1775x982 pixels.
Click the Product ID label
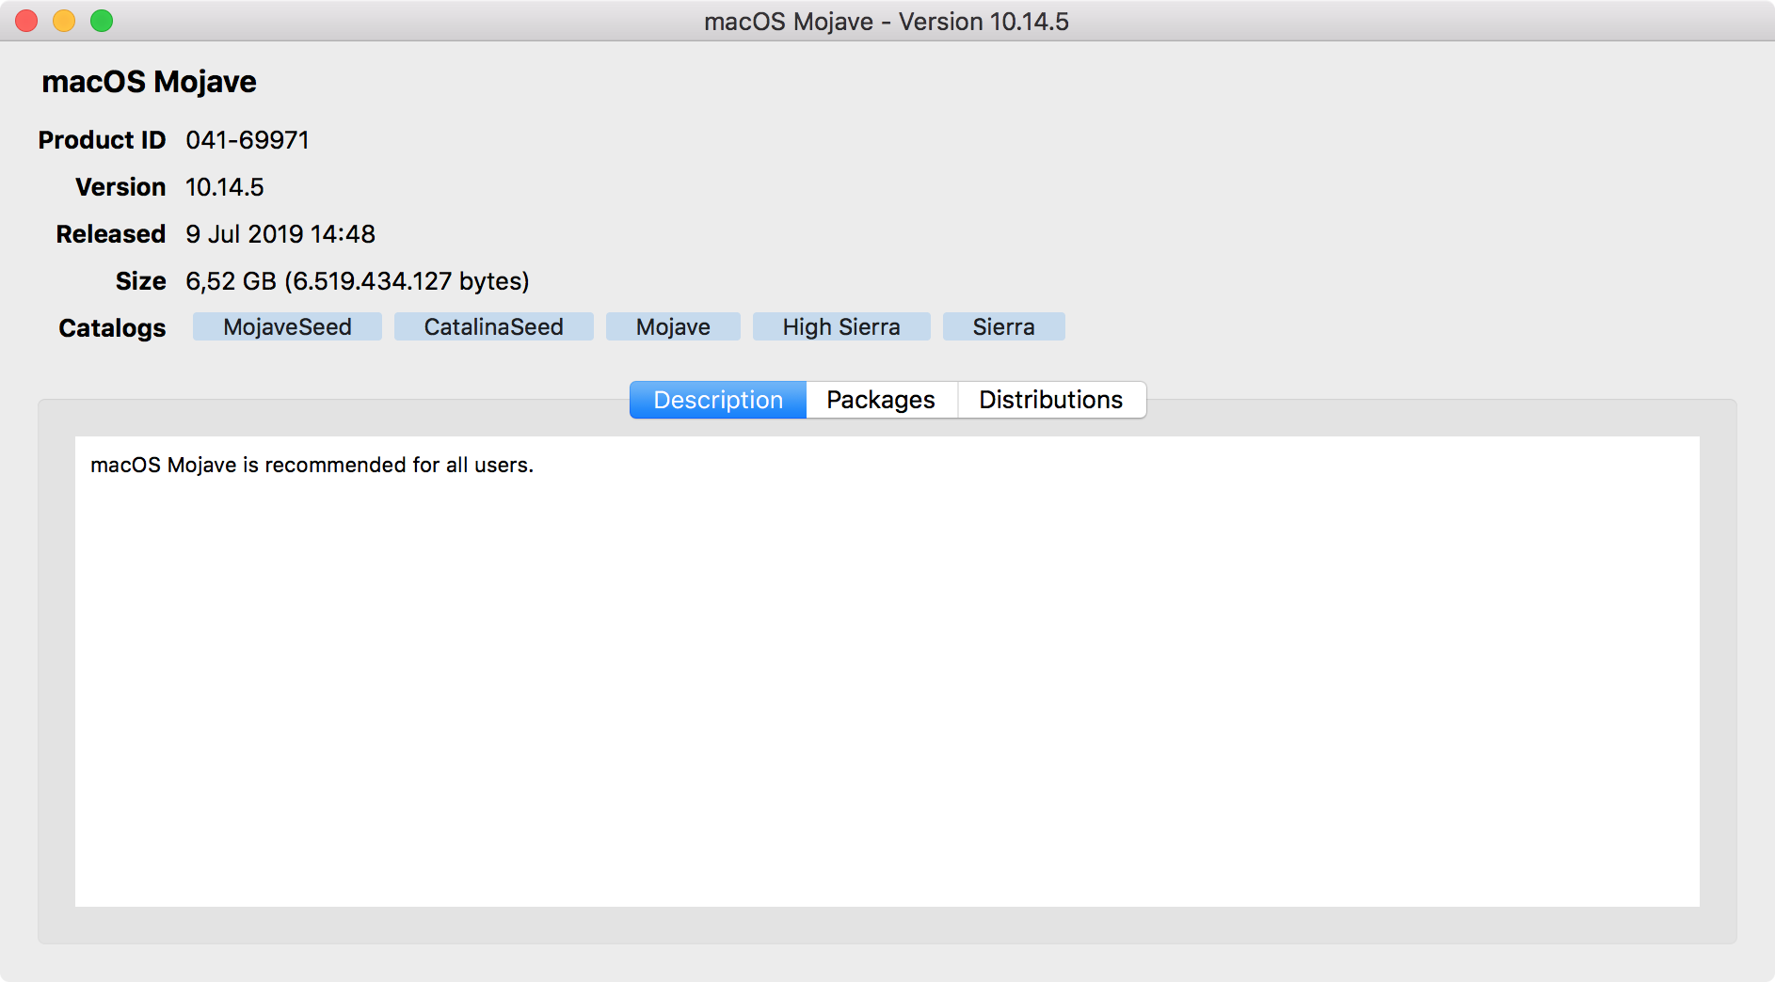[102, 140]
